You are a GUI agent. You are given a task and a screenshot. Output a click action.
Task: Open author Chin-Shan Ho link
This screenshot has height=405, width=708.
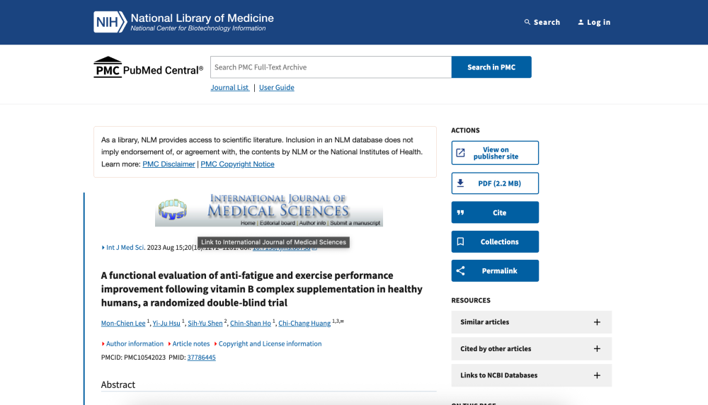tap(251, 323)
